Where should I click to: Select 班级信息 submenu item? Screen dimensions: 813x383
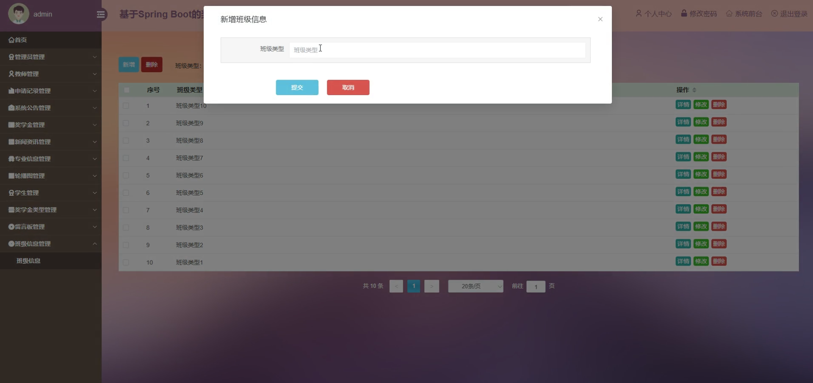51,261
